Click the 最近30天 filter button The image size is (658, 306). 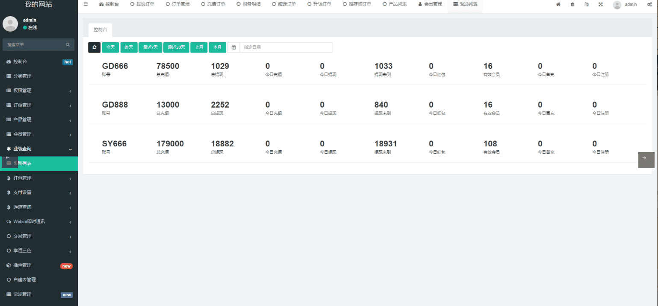point(176,47)
